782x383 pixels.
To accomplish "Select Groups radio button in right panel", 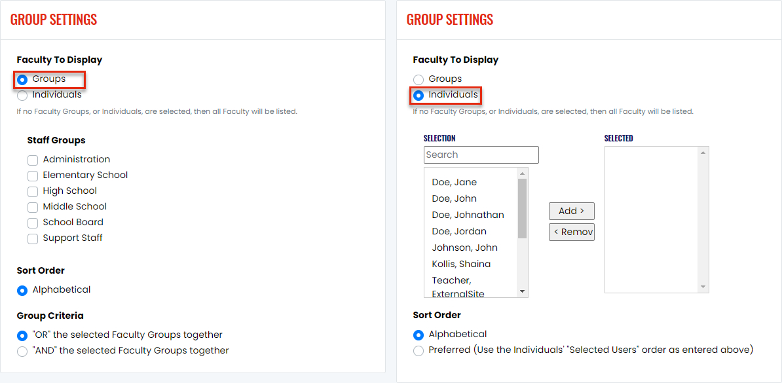I will click(419, 80).
